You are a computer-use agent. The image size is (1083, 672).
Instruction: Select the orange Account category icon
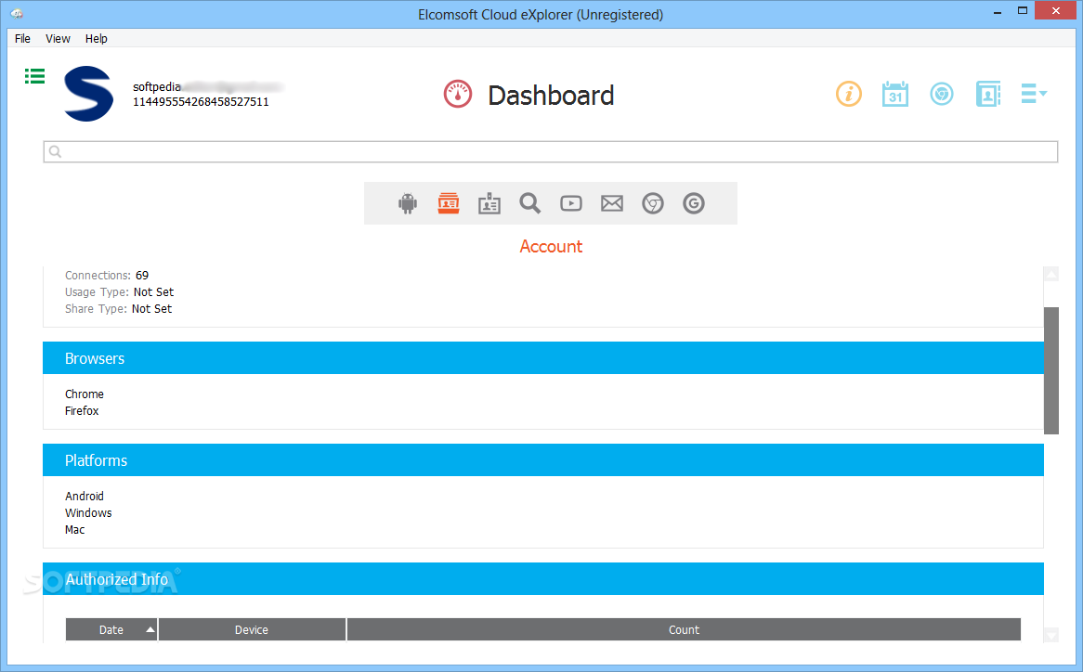click(449, 203)
